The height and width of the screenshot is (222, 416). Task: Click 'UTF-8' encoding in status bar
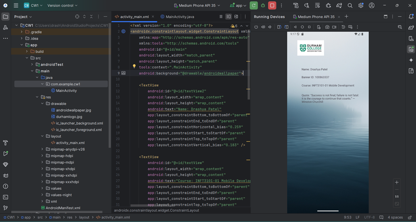pos(369,217)
